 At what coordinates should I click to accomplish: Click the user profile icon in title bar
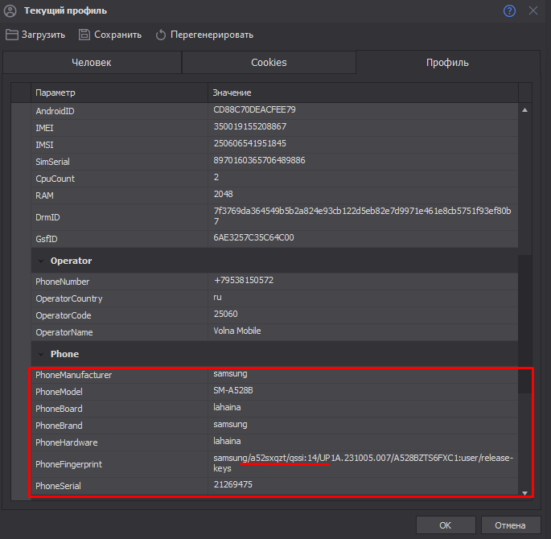10,11
